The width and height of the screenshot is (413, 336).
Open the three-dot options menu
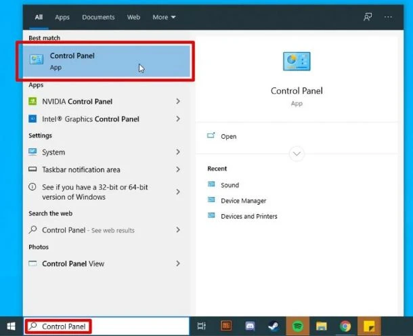[x=388, y=17]
